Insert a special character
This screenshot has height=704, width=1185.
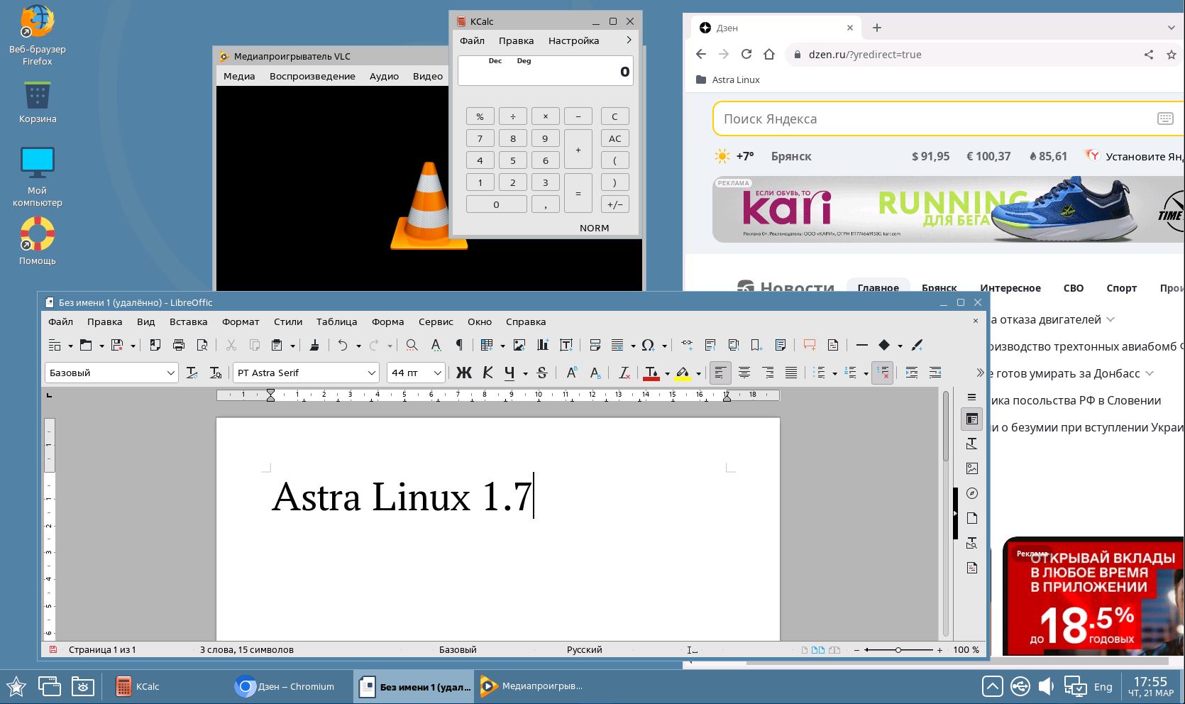(x=646, y=345)
